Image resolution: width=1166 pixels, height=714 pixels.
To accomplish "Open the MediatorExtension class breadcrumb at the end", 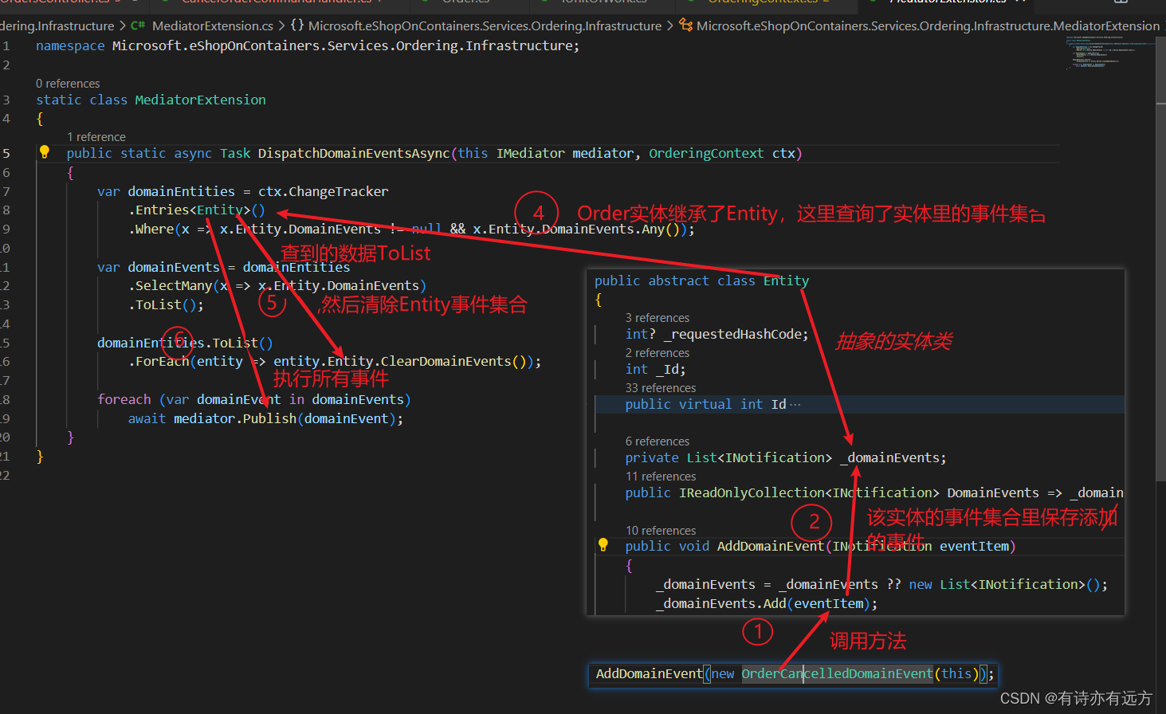I will point(920,26).
